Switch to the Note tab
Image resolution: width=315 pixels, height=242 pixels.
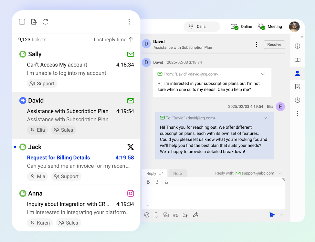pos(177,173)
